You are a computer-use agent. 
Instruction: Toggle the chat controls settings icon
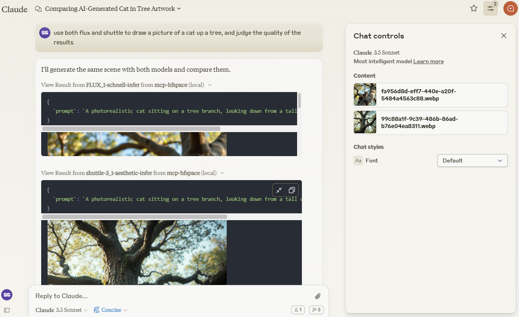point(491,8)
